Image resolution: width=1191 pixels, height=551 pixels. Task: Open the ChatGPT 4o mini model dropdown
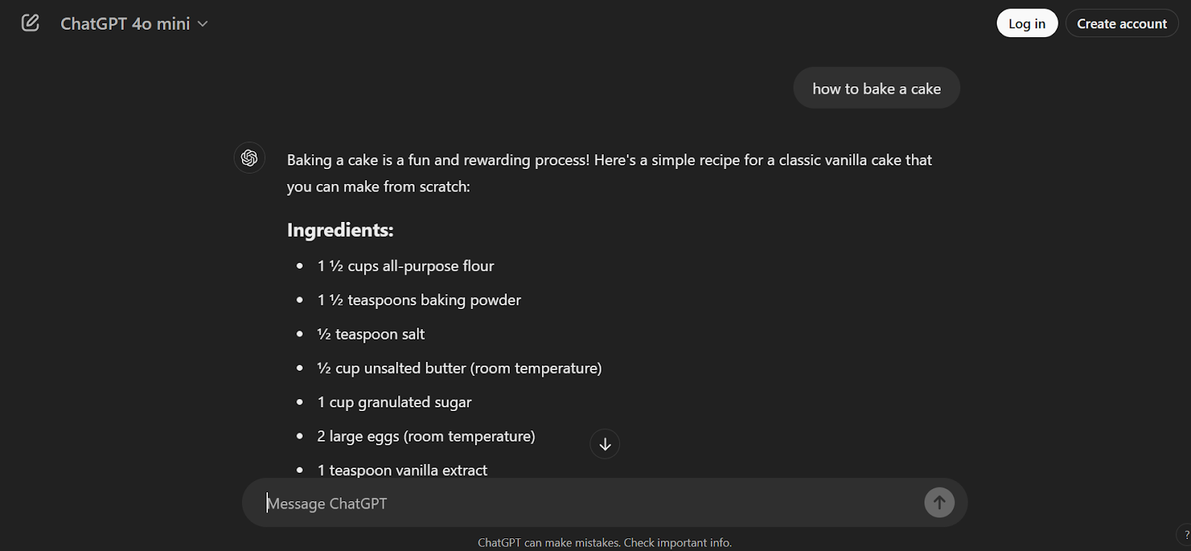pos(134,24)
